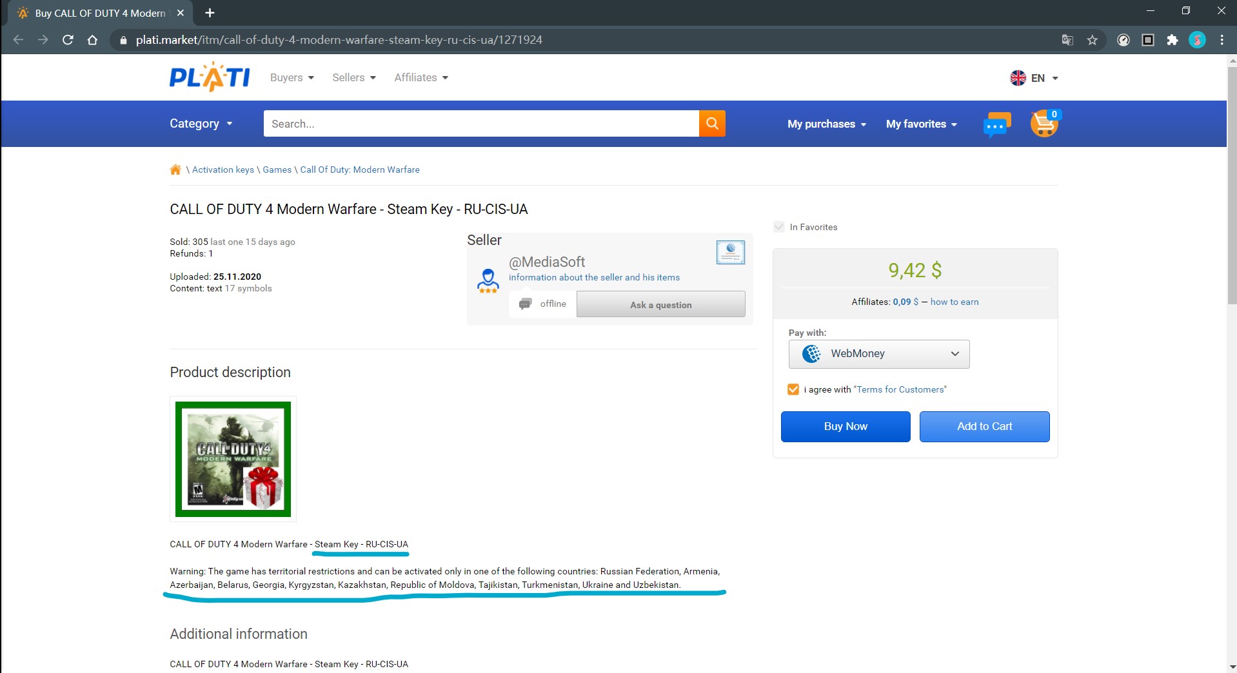Open Terms for Customers link
Screen dimensions: 1237x673
point(900,389)
